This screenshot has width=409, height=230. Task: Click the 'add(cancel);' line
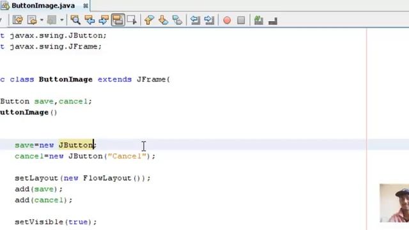(x=43, y=200)
